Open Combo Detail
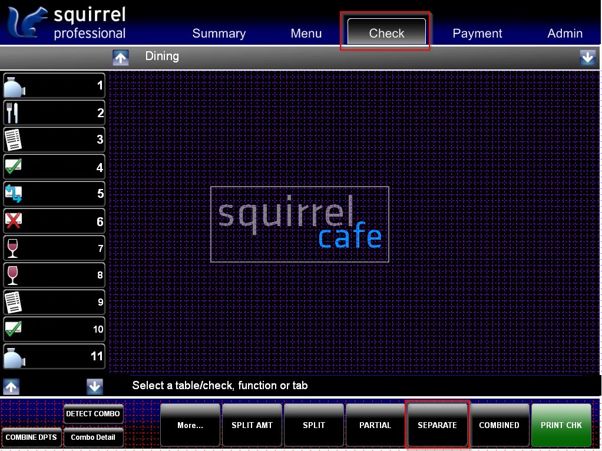 (x=93, y=437)
